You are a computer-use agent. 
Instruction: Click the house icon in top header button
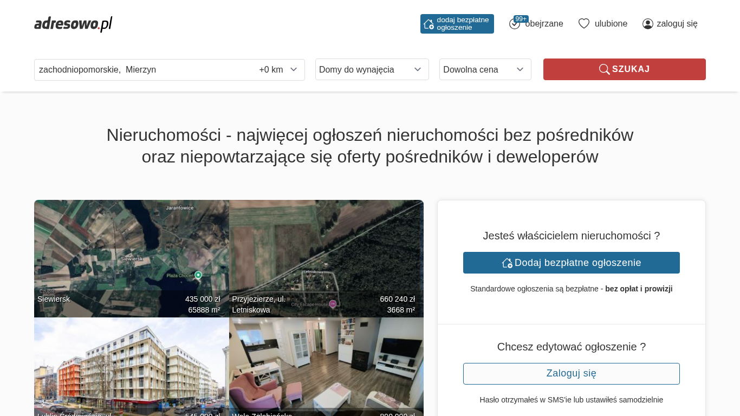429,24
